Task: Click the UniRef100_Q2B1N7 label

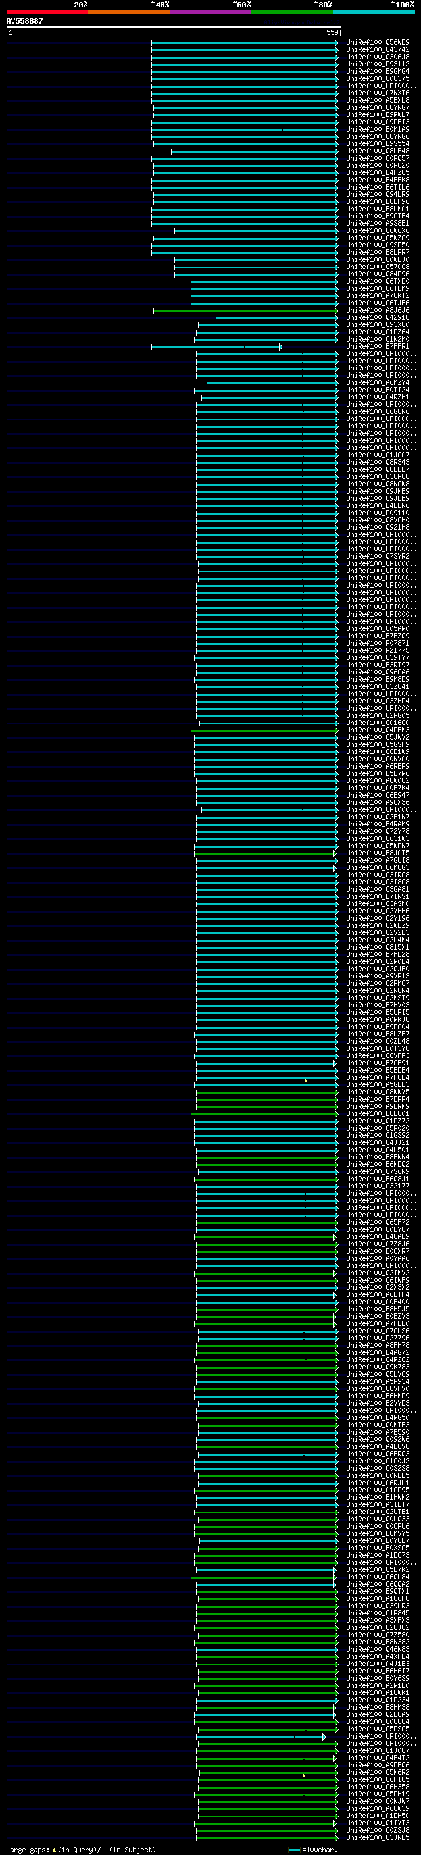Action: 378,817
